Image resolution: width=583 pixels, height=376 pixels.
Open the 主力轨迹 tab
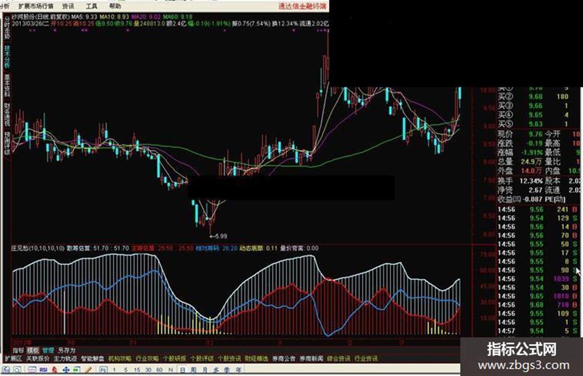click(x=65, y=359)
